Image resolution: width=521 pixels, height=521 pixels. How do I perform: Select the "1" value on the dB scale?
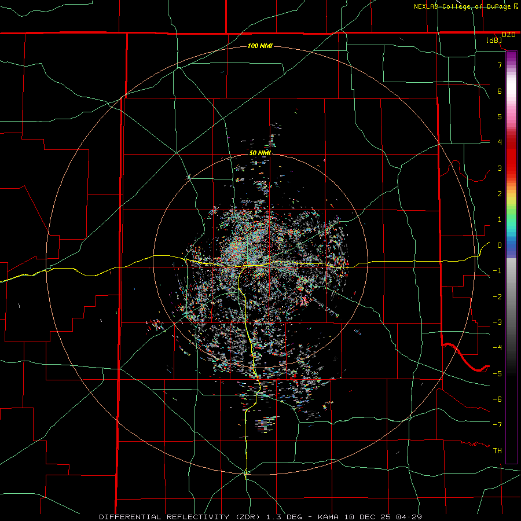coord(500,219)
